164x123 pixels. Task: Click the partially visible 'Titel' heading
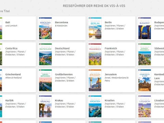(x=5, y=11)
